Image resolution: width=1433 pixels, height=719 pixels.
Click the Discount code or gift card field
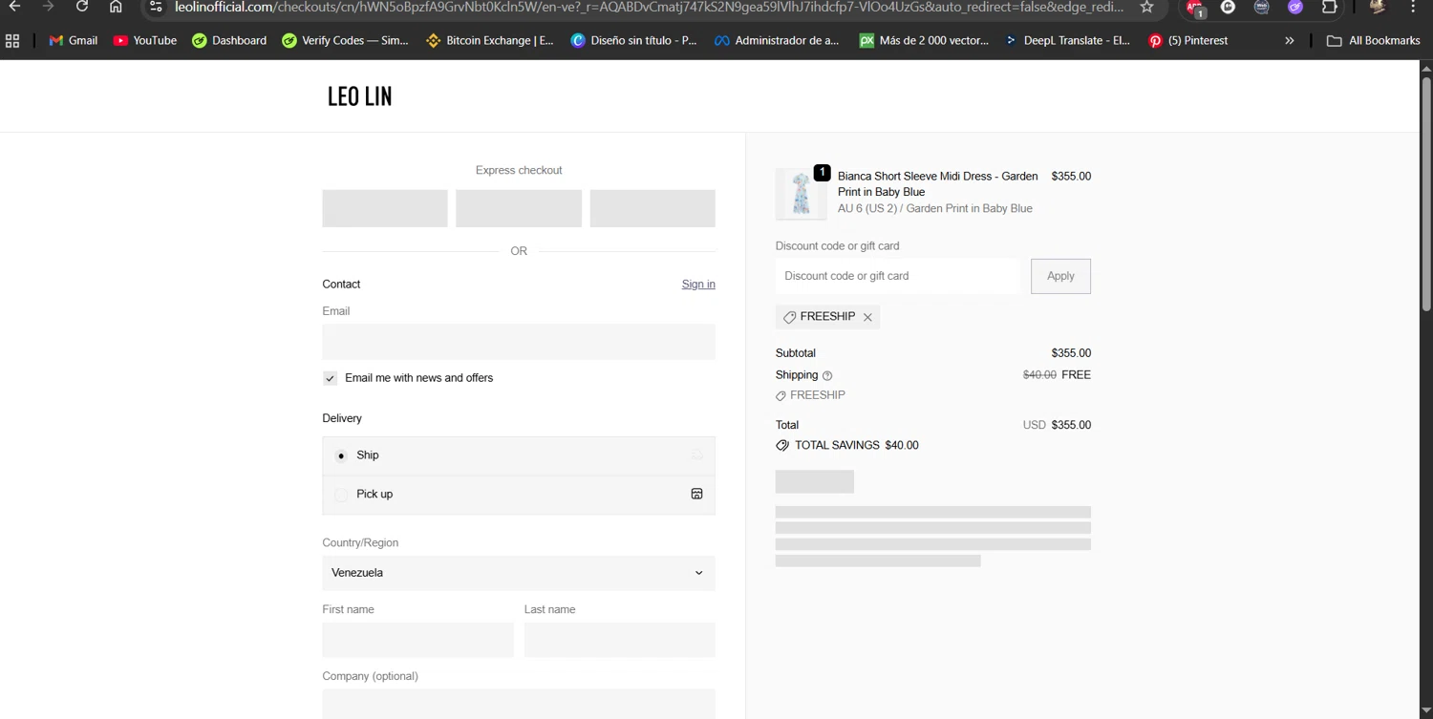tap(898, 276)
